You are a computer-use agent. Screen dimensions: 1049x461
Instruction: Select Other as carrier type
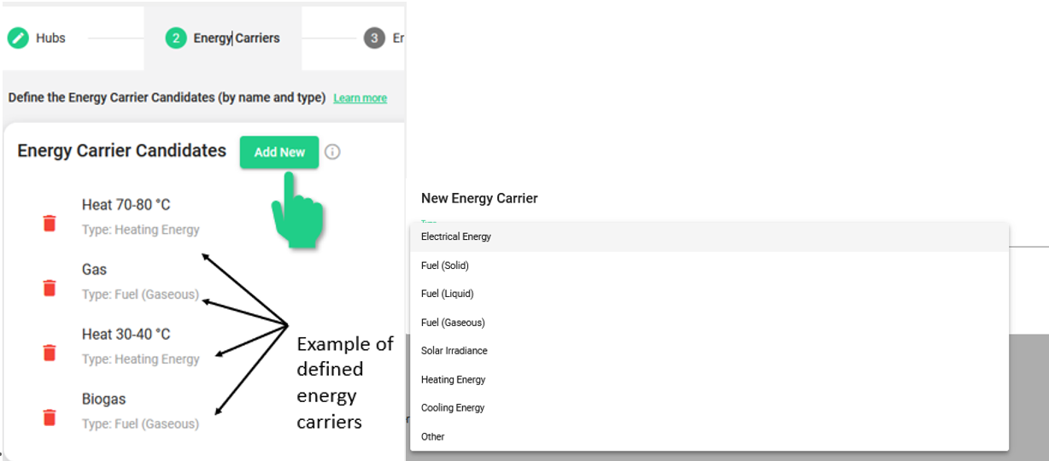point(433,437)
